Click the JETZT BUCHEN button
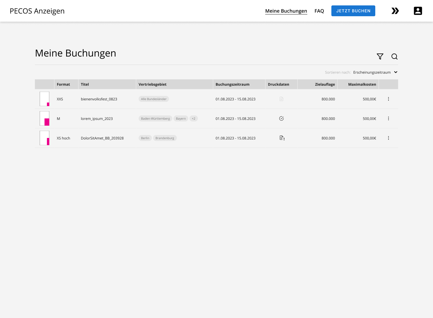Screen dimensions: 433x318 (353, 11)
